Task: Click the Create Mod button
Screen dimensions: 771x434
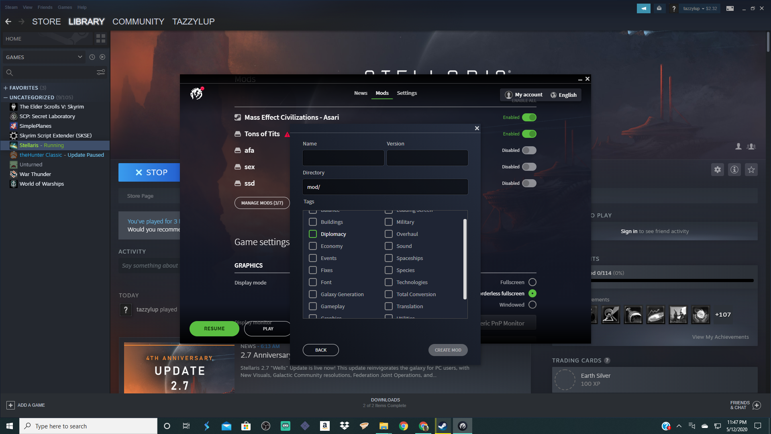Action: (448, 350)
